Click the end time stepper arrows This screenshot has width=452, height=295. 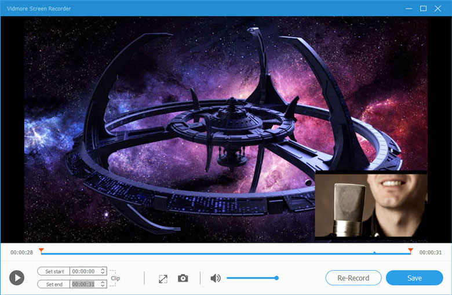point(103,284)
